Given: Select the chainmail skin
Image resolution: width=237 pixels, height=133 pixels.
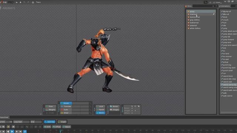Looking at the screenshot, I should click(201, 14).
